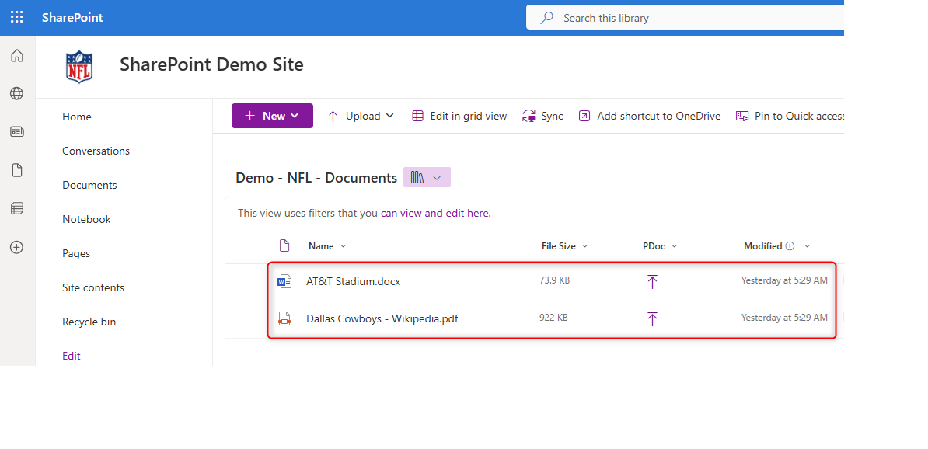Screen dimensions: 928x449
Task: Open My files page icon in rail
Action: pos(16,170)
